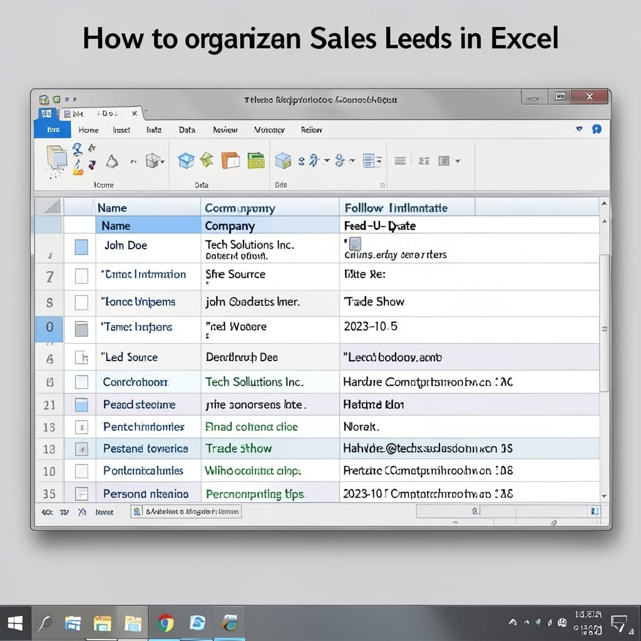This screenshot has width=641, height=641.
Task: Toggle the checkbox in John Doe row
Action: pos(81,247)
